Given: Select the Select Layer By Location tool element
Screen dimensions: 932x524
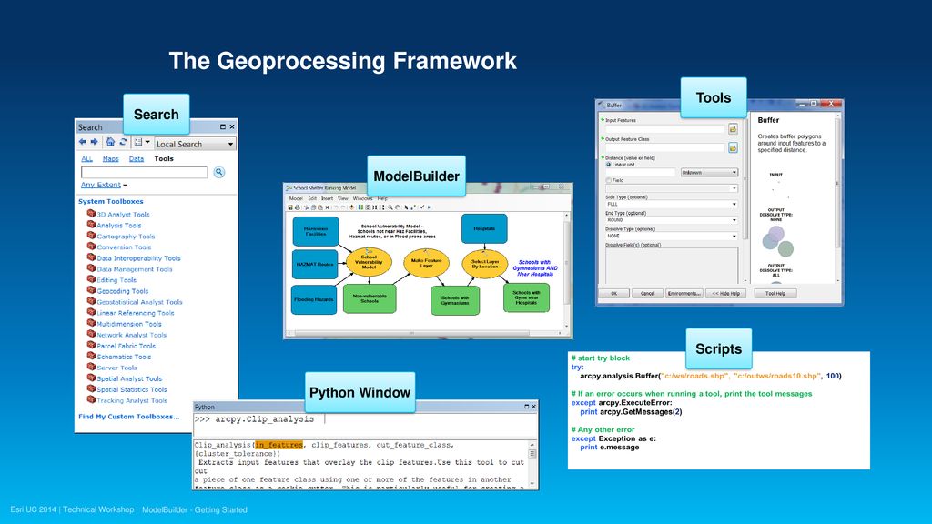Looking at the screenshot, I should 484,264.
